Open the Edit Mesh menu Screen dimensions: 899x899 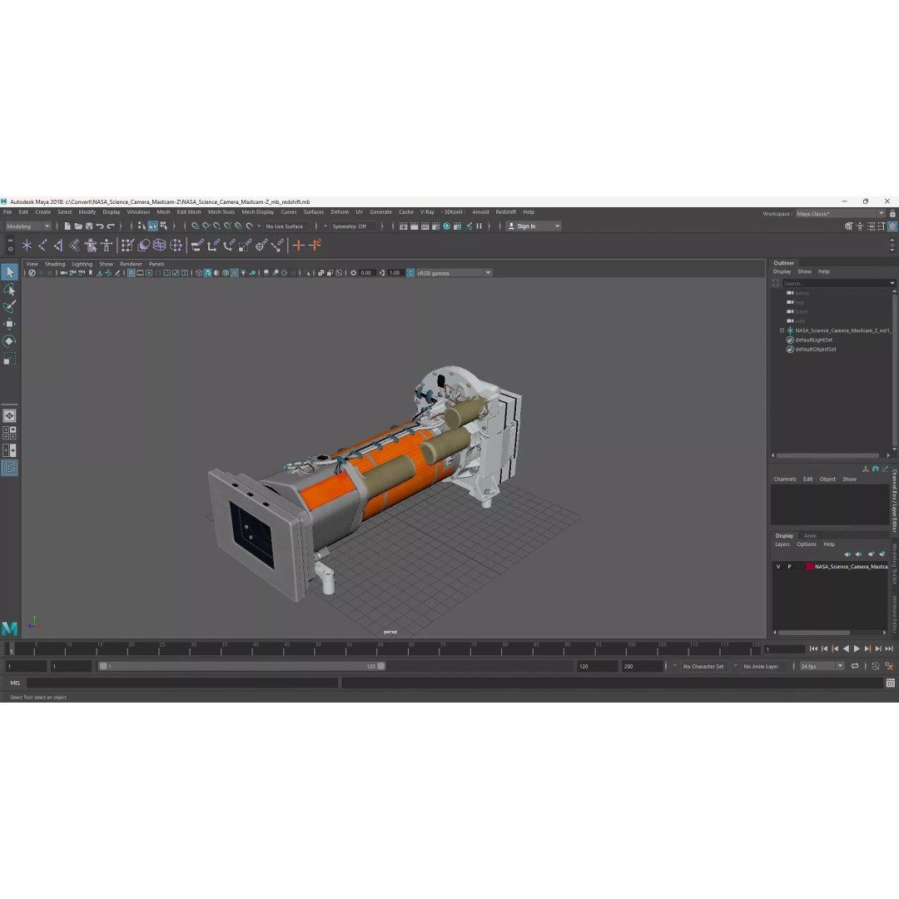click(x=189, y=211)
